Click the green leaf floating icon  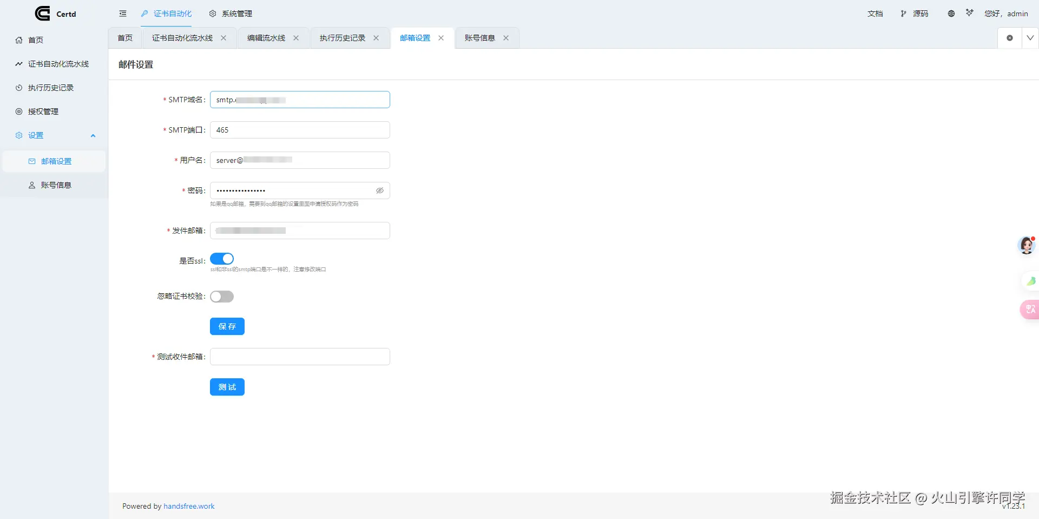(1030, 281)
